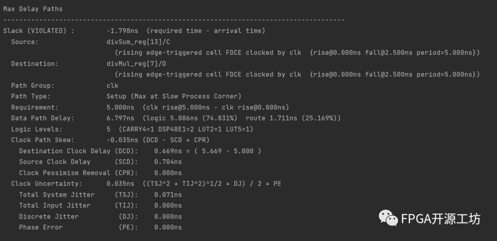Click the -0.035ns clock path skew value
The height and width of the screenshot is (241, 497).
(122, 140)
